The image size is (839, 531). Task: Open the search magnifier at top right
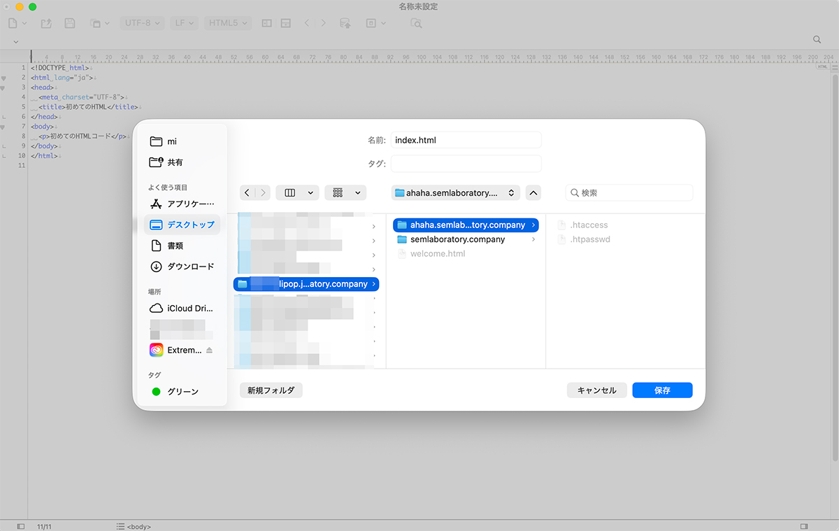[817, 39]
